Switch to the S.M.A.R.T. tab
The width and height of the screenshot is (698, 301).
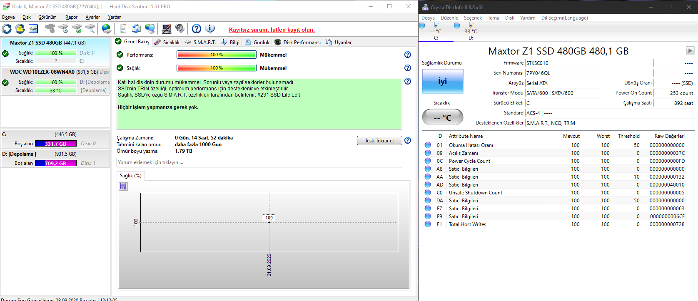click(x=200, y=42)
